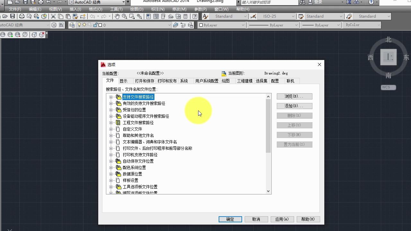
Task: Open the 格式(O) menu
Action: (x=95, y=9)
